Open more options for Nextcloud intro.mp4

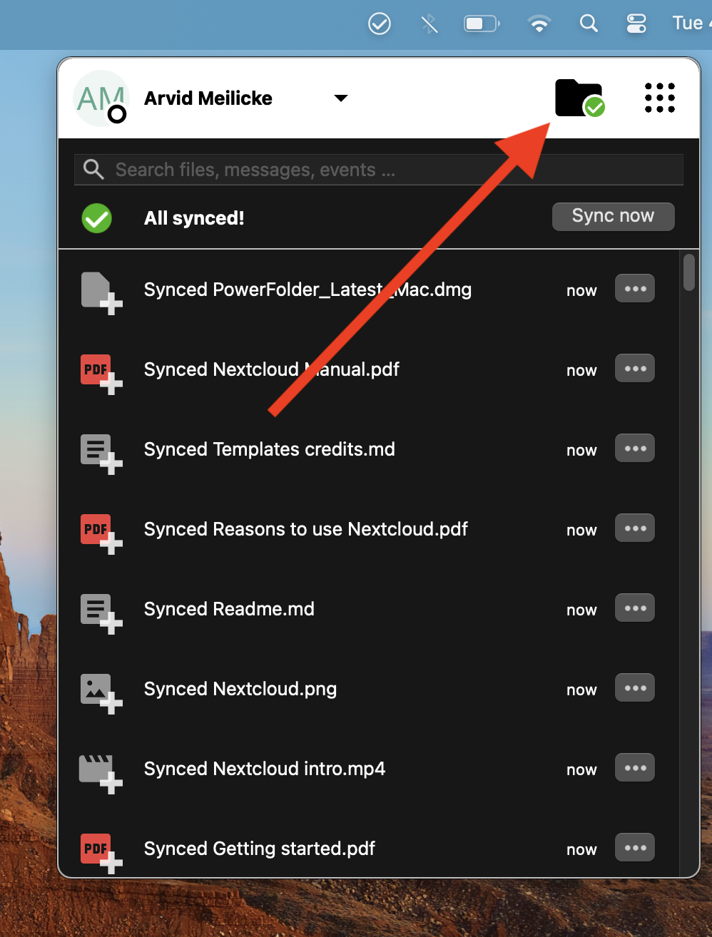635,768
